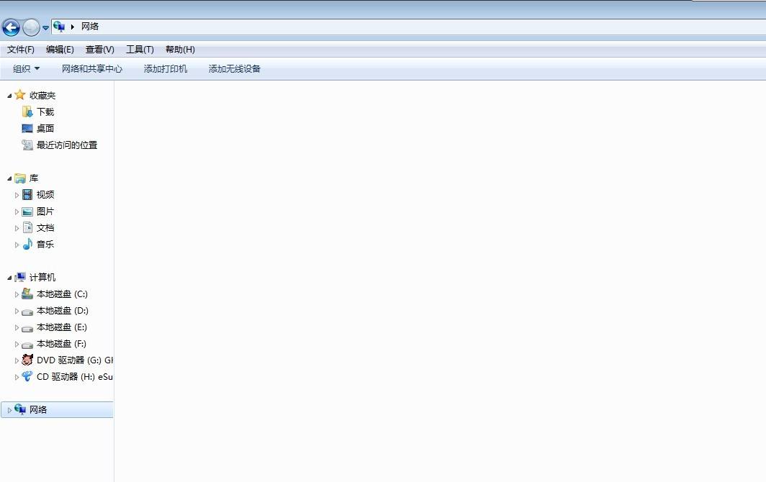Viewport: 766px width, 482px height.
Task: Click the greyed Forward navigation button
Action: coord(31,27)
